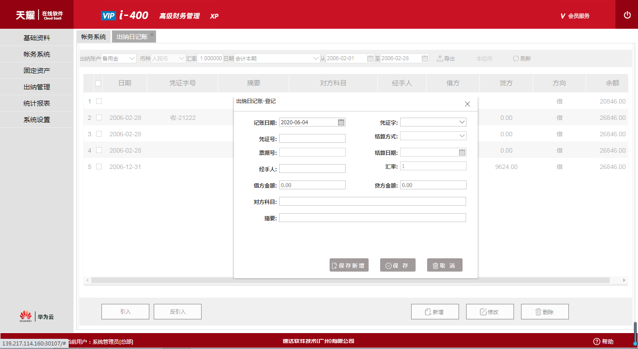Viewport: 638px width, 349px height.
Task: Click the 2006-12-31 date cell
Action: (125, 167)
